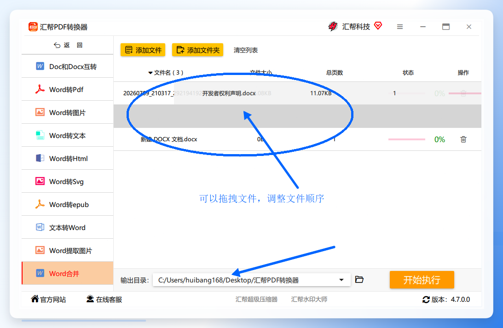This screenshot has height=328, width=503.
Task: Click the Word转文本 document icon
Action: [x=40, y=135]
